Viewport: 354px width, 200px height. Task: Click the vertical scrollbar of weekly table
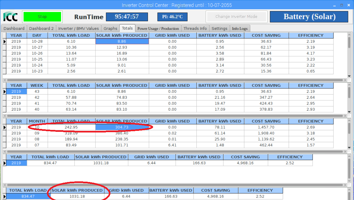point(349,93)
